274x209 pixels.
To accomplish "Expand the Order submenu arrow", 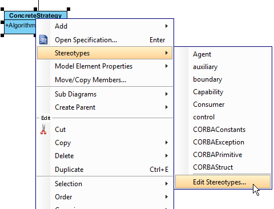I will click(x=167, y=197).
